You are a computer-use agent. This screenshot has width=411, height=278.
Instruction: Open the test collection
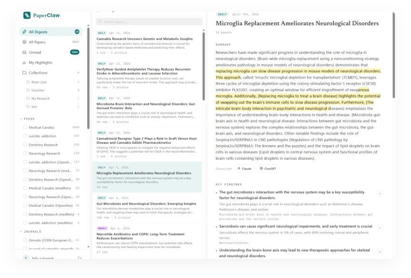[x=52, y=107]
